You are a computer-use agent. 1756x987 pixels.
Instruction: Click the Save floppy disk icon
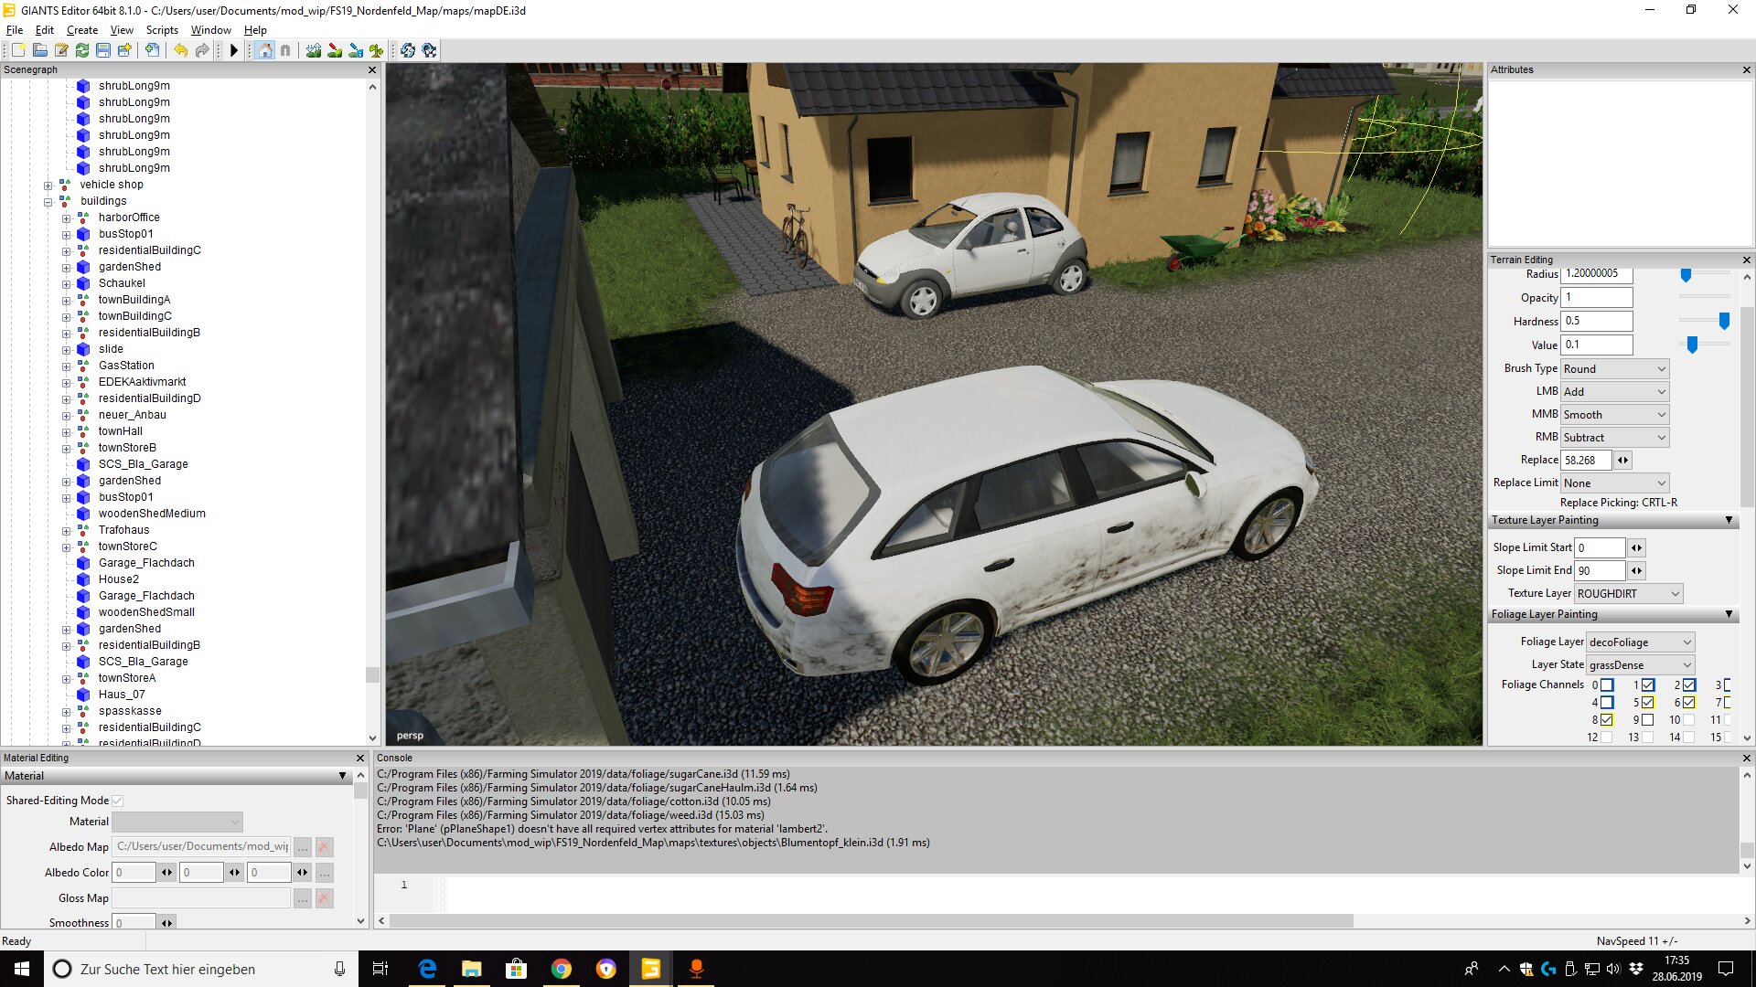pyautogui.click(x=103, y=50)
